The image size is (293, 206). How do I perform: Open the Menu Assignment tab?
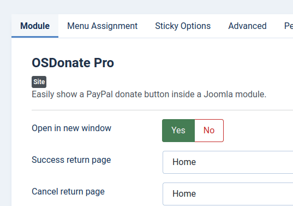coord(102,26)
